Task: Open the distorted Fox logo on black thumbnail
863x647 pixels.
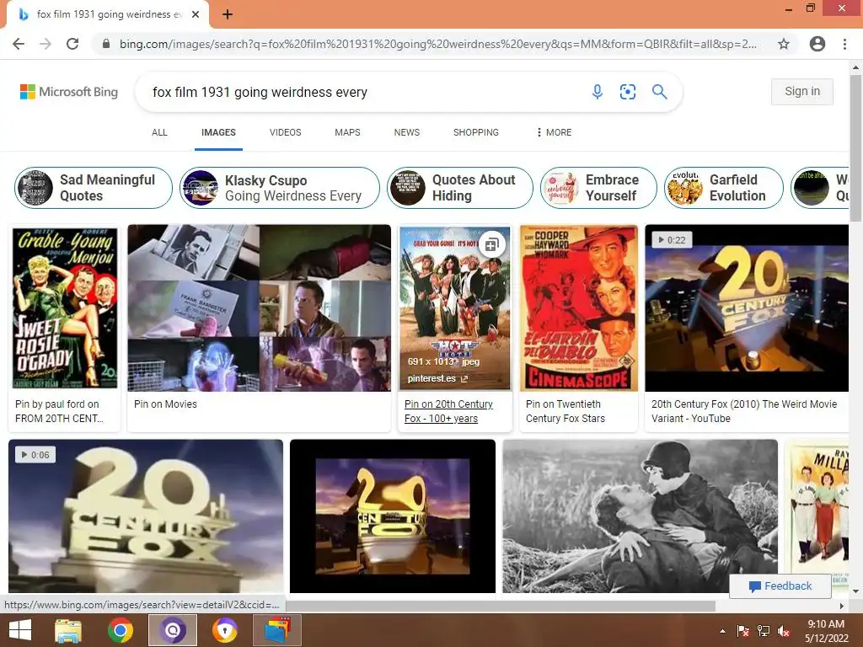Action: pyautogui.click(x=393, y=516)
